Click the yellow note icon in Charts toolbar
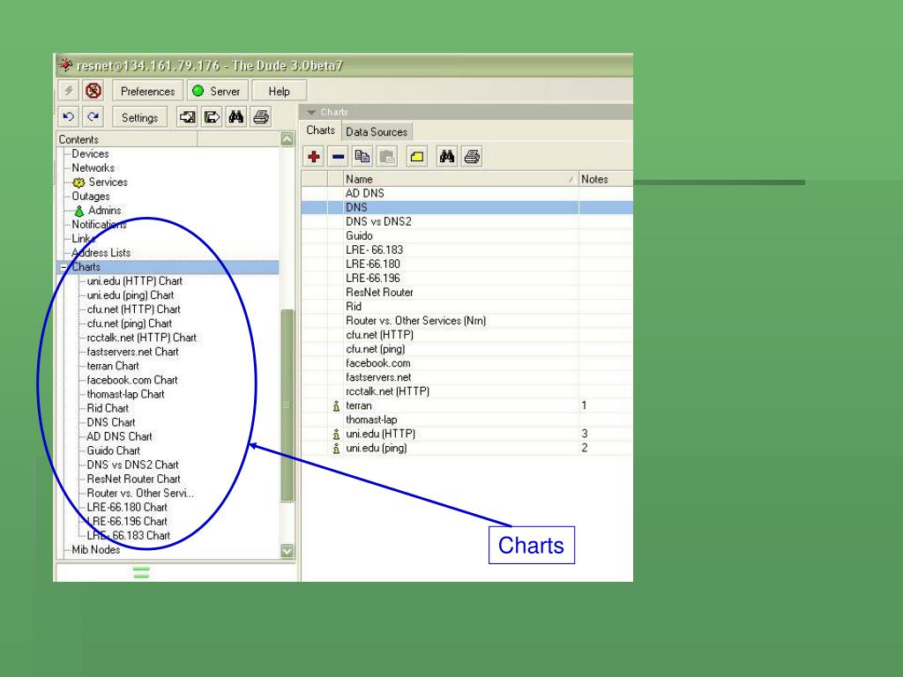The width and height of the screenshot is (903, 677). tap(417, 156)
